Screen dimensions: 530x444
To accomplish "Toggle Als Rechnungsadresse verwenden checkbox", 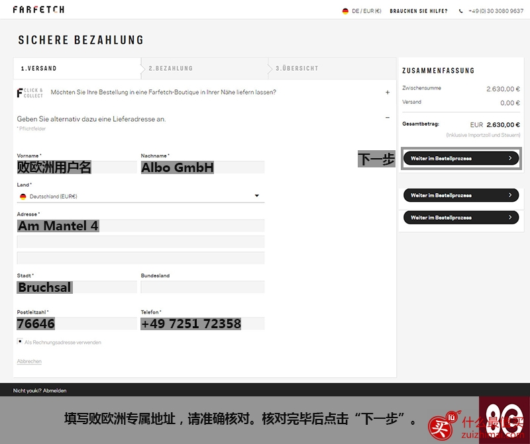I will pos(20,341).
